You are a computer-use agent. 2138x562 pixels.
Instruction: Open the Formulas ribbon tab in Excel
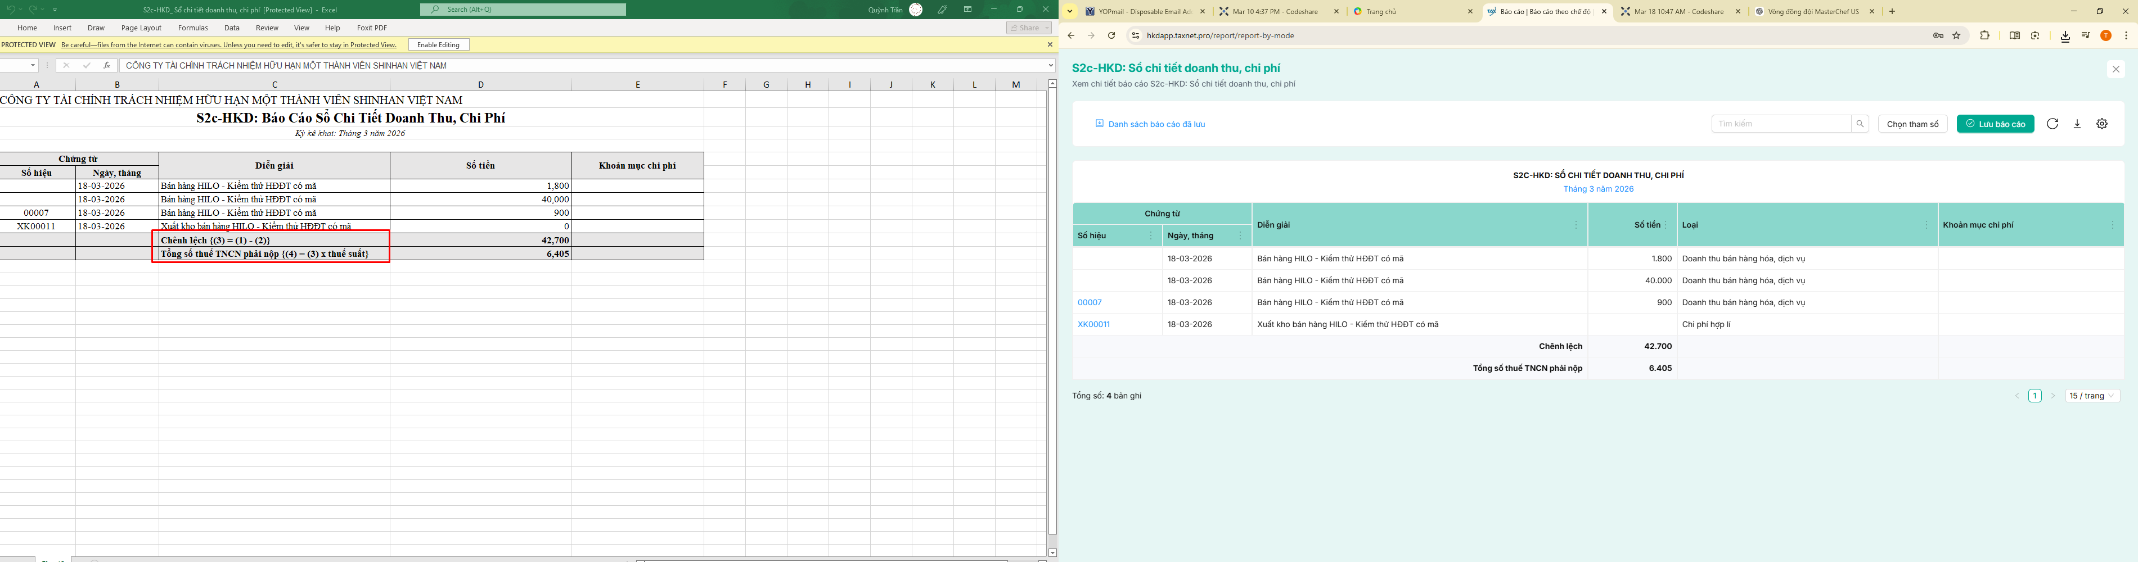pyautogui.click(x=192, y=28)
